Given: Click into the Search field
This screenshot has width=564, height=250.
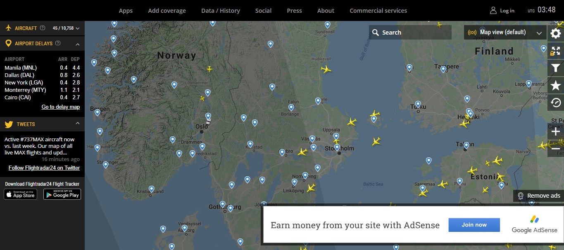Looking at the screenshot, I should pyautogui.click(x=410, y=32).
